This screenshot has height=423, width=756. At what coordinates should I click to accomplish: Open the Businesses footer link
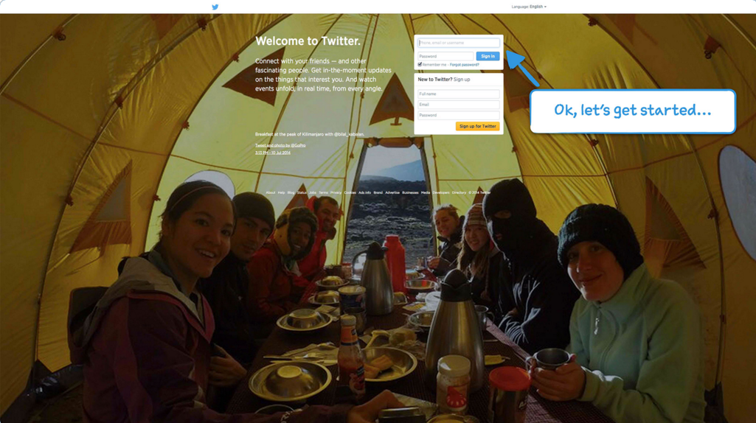410,193
